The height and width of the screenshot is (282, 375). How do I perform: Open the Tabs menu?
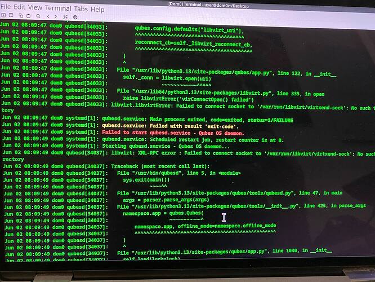(x=81, y=9)
